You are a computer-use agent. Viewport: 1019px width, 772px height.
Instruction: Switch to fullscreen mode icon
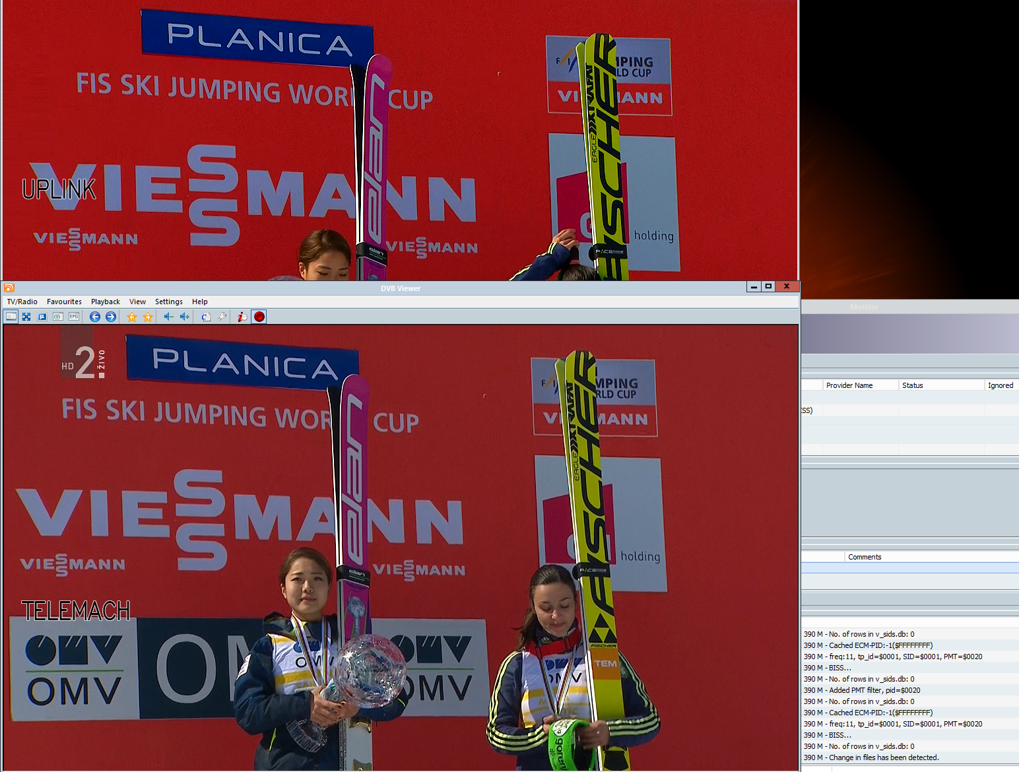click(x=26, y=317)
